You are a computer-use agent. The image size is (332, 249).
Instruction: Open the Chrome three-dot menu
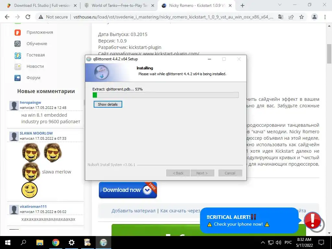[325, 17]
